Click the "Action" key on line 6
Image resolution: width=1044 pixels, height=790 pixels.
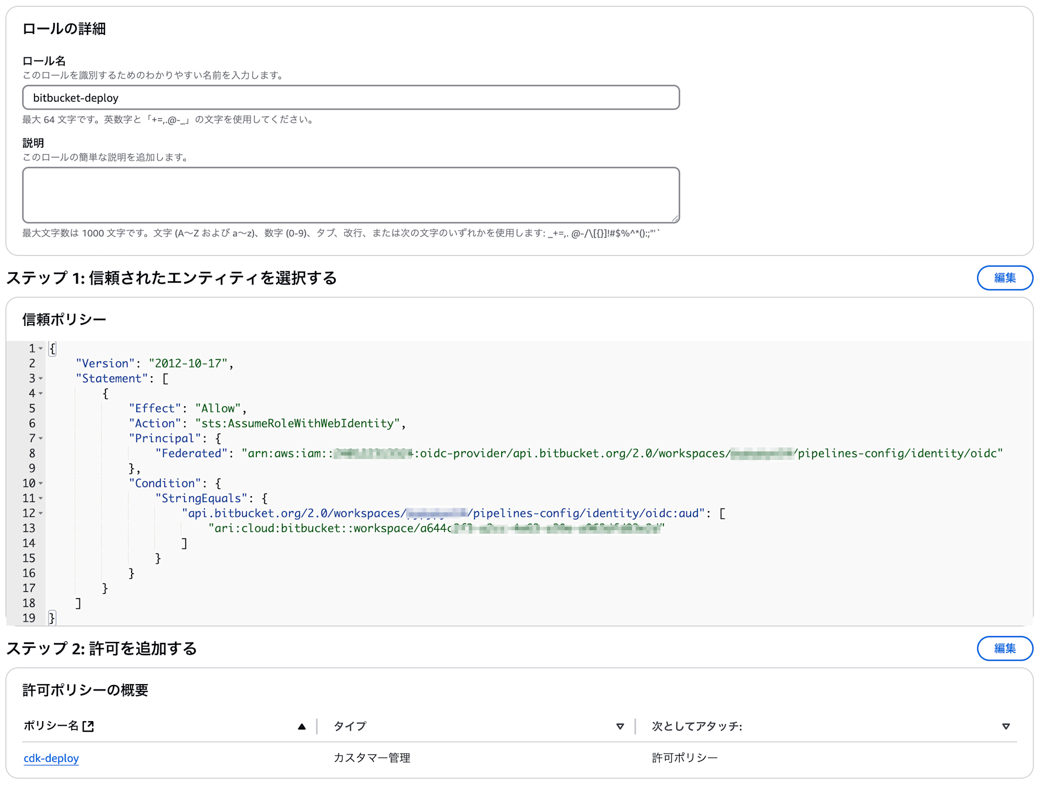click(155, 423)
